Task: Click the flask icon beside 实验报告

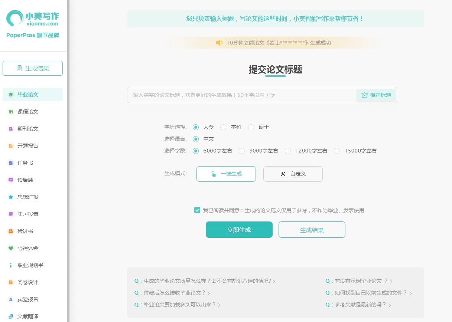Action: [x=11, y=299]
